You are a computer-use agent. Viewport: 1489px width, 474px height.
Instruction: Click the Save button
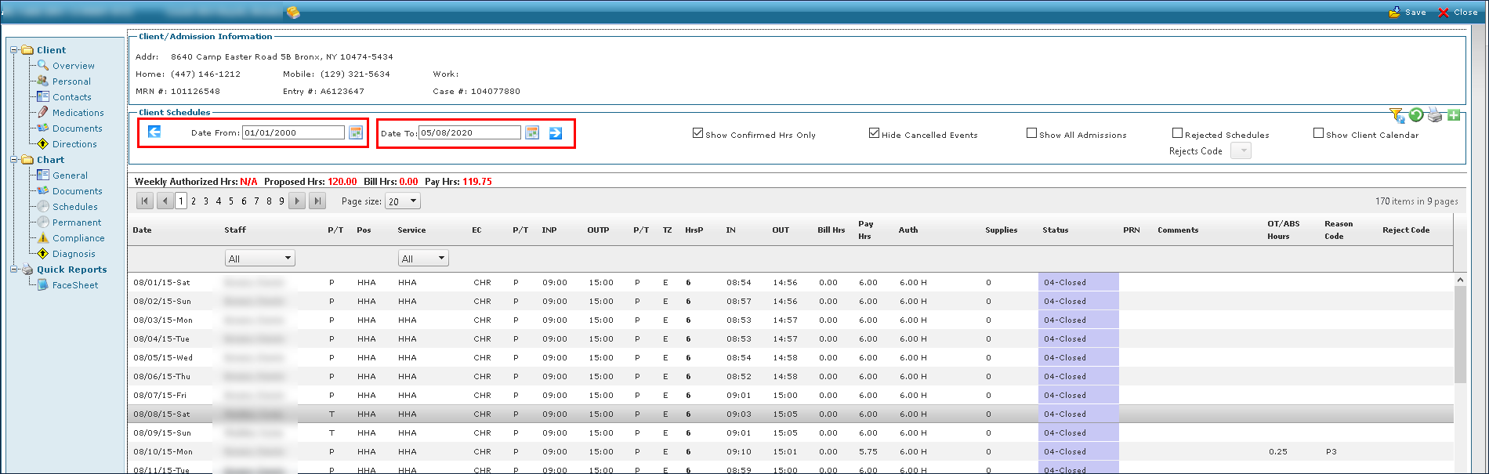point(1407,12)
